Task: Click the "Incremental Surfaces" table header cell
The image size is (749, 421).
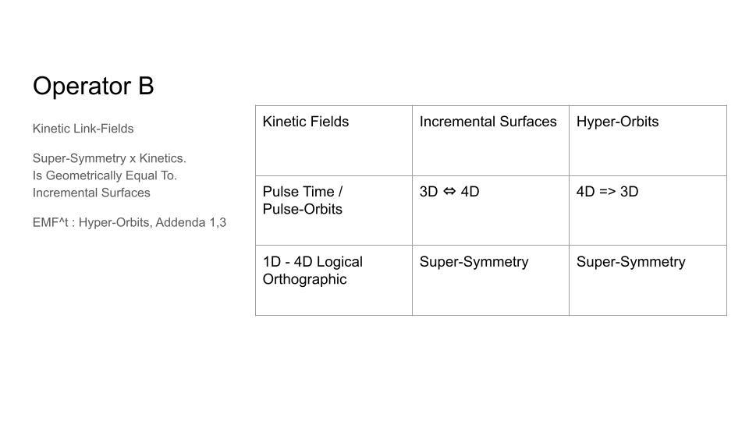Action: [x=488, y=122]
